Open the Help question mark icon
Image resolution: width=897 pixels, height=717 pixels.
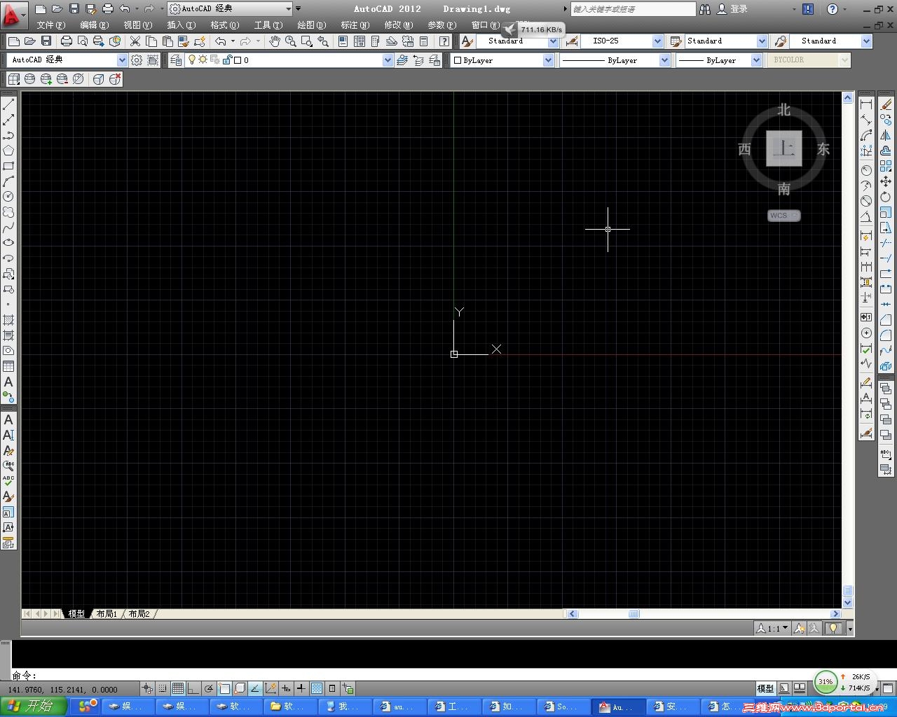point(832,9)
